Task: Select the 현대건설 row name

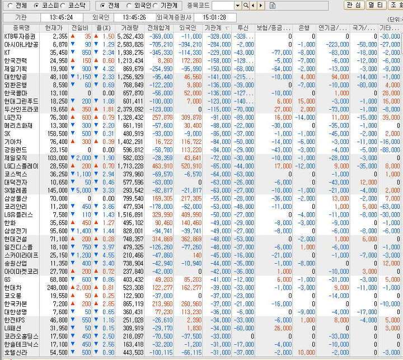Action: (16, 239)
